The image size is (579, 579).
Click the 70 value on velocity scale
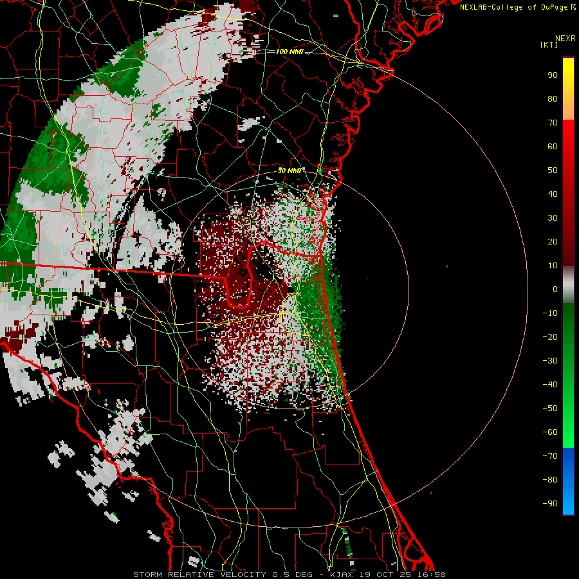pyautogui.click(x=553, y=123)
